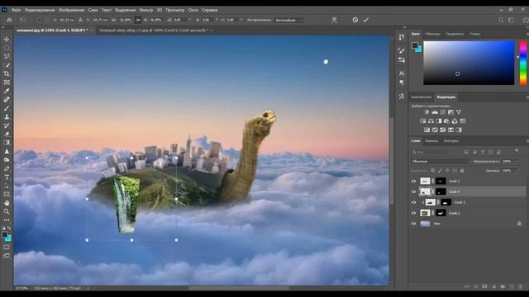Click the layer search field in Layers panel

(x=431, y=152)
